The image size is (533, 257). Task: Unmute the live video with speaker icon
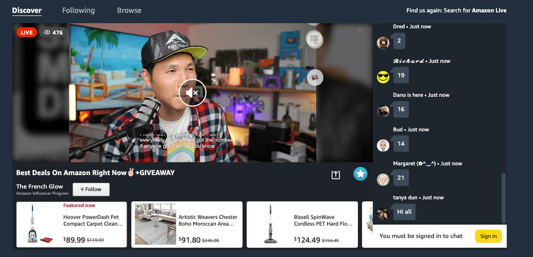(193, 93)
